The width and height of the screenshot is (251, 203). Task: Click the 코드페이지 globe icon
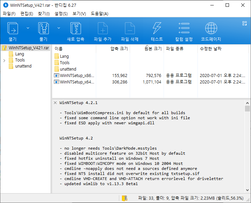211,28
